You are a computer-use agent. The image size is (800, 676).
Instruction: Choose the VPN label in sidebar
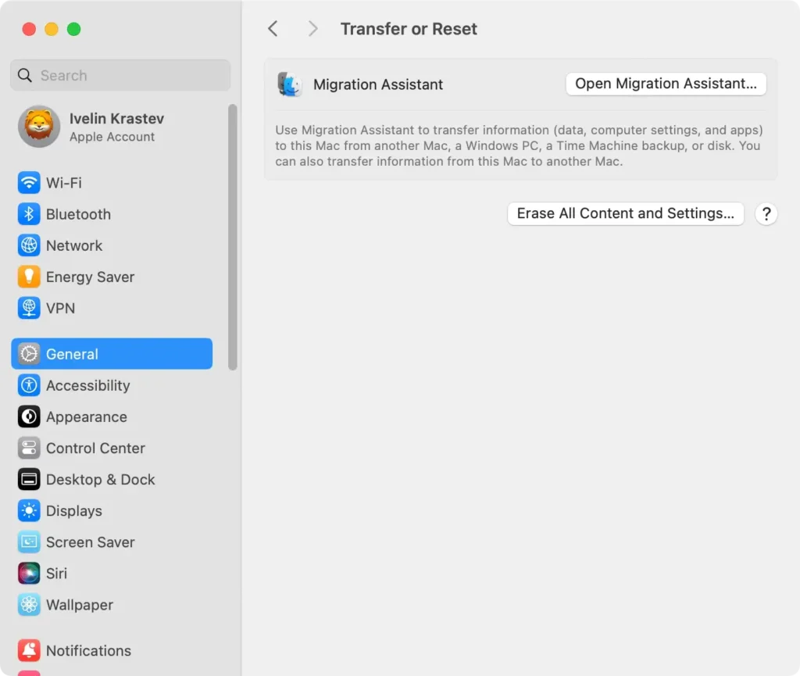coord(60,308)
